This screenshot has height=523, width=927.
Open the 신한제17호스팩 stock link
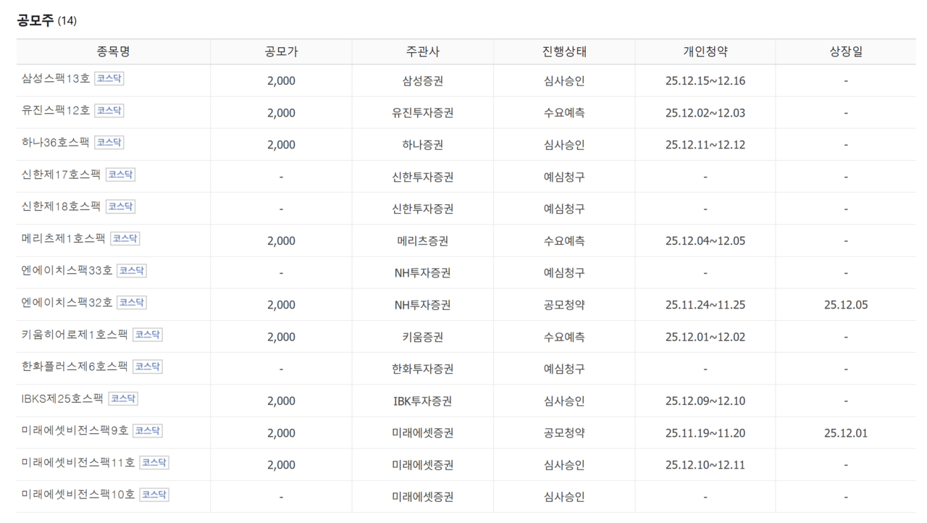[61, 175]
